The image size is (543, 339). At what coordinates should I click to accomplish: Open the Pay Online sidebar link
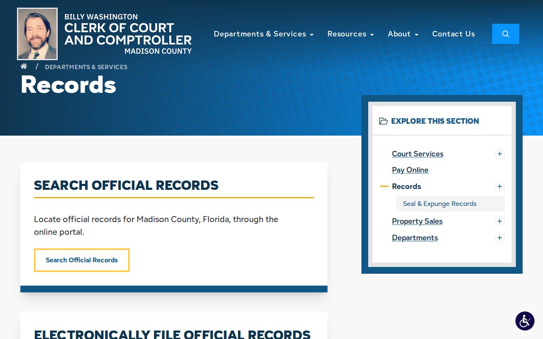click(x=410, y=170)
